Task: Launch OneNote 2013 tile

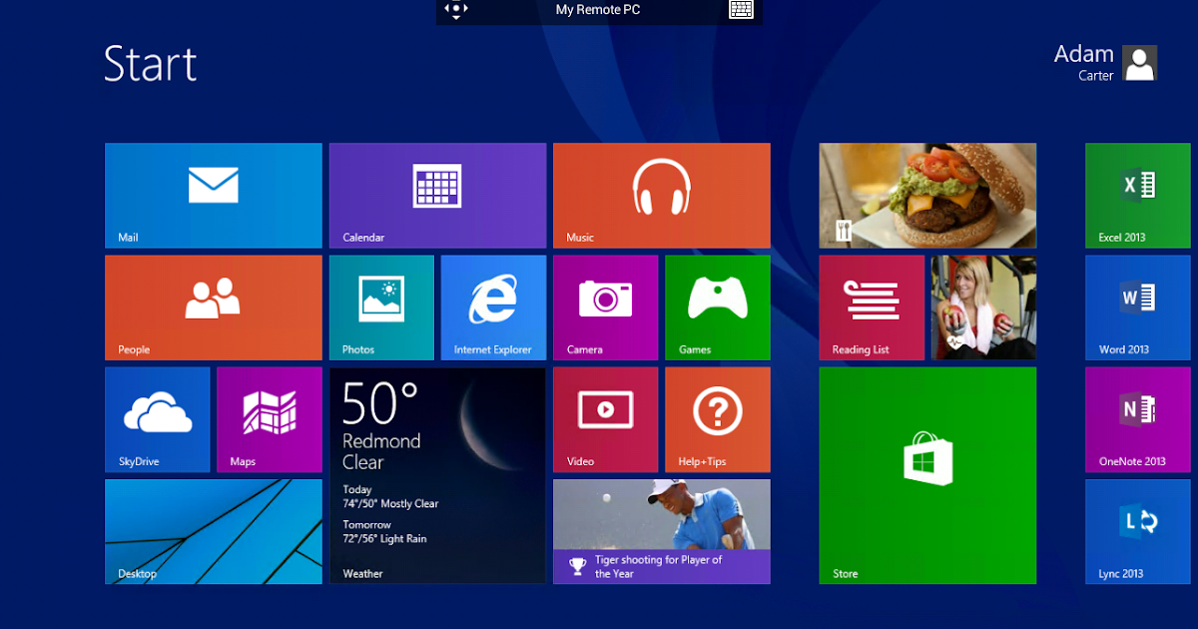Action: 1138,419
